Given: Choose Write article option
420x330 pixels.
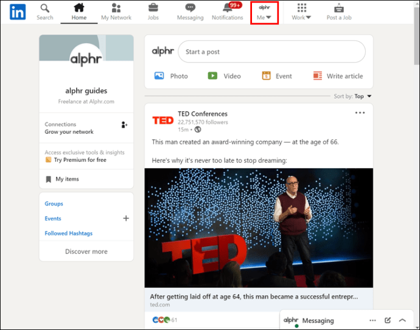Looking at the screenshot, I should click(x=338, y=76).
